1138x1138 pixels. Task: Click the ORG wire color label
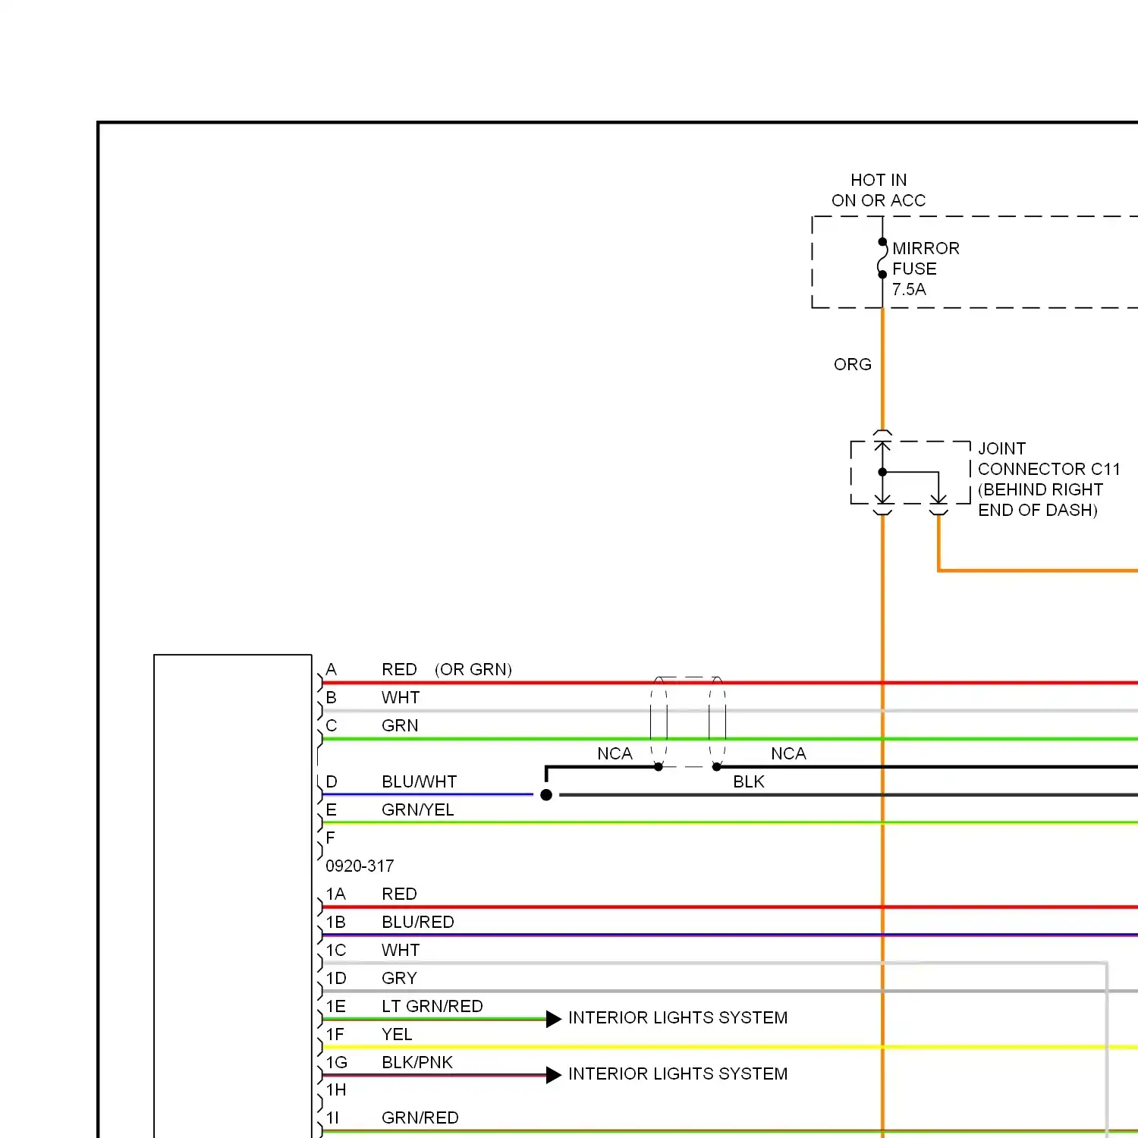[x=853, y=365]
